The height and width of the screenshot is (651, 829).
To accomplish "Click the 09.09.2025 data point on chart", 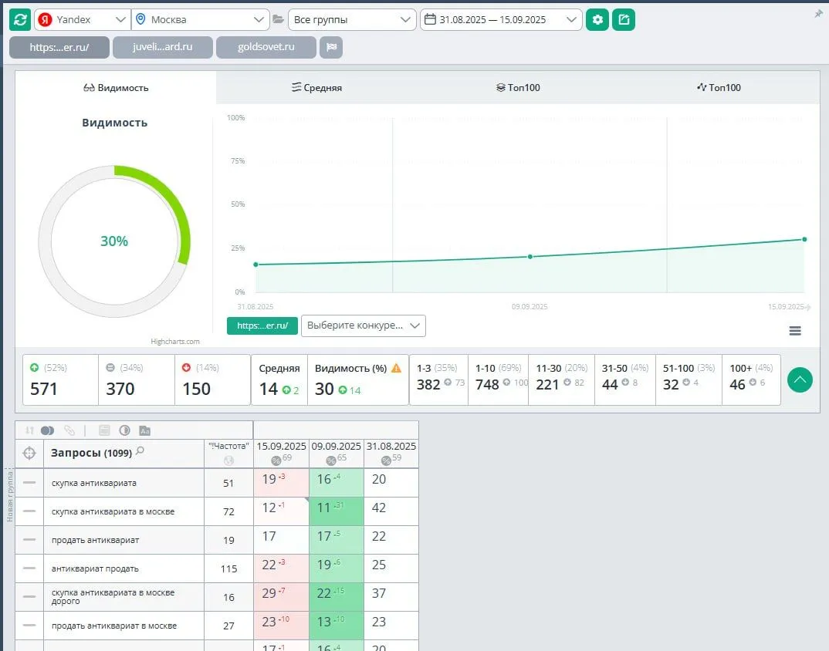I will [530, 257].
